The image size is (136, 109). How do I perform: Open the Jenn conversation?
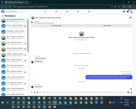[14, 84]
